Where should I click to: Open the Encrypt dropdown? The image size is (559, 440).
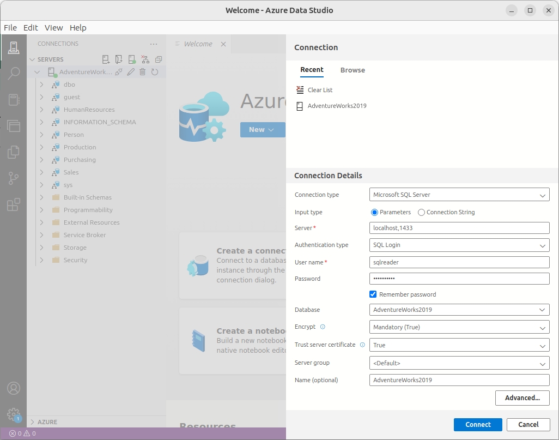tap(459, 327)
